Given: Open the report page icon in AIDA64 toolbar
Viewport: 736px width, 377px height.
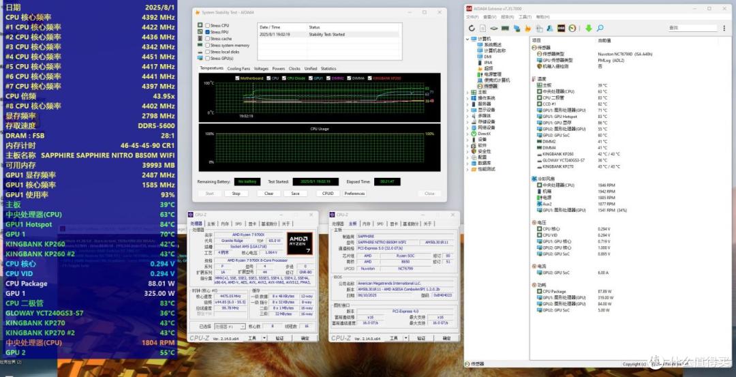Looking at the screenshot, I should coord(482,28).
